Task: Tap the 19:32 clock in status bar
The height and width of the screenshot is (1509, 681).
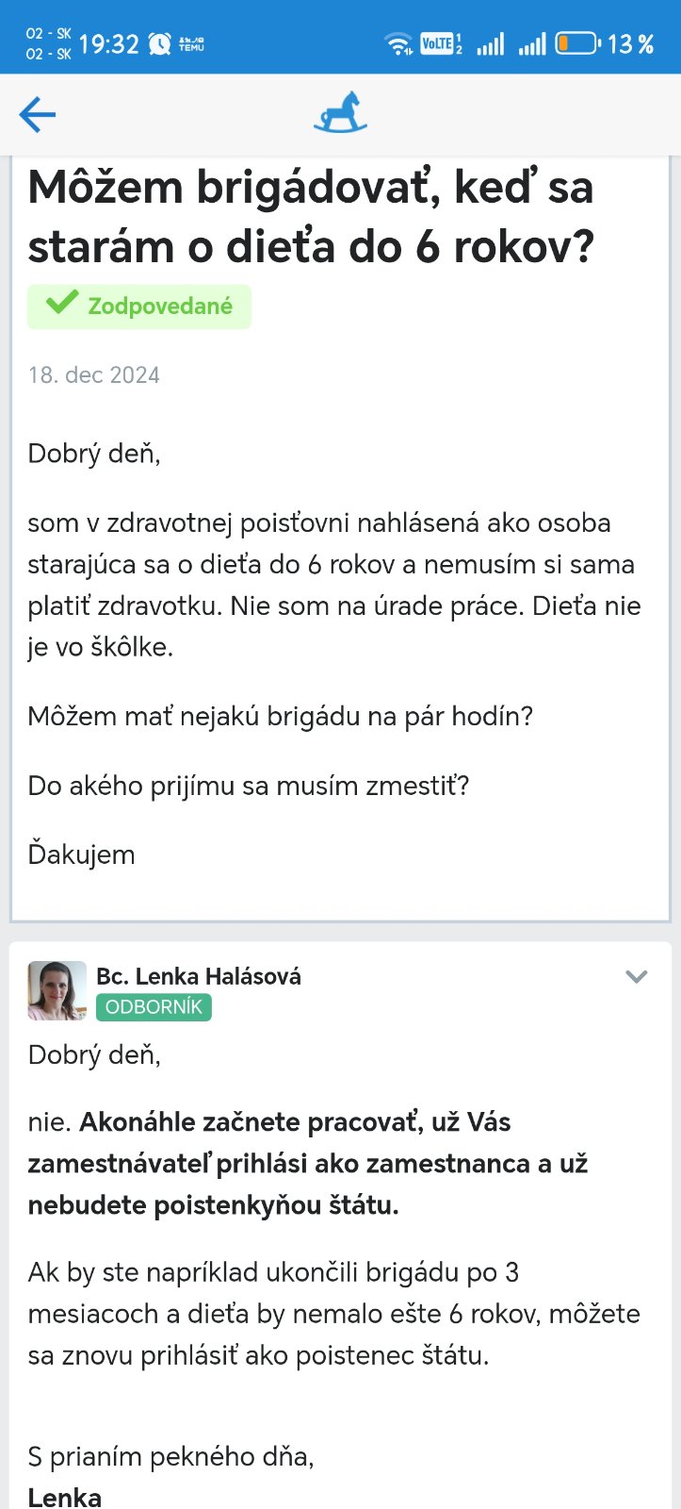Action: coord(108,43)
